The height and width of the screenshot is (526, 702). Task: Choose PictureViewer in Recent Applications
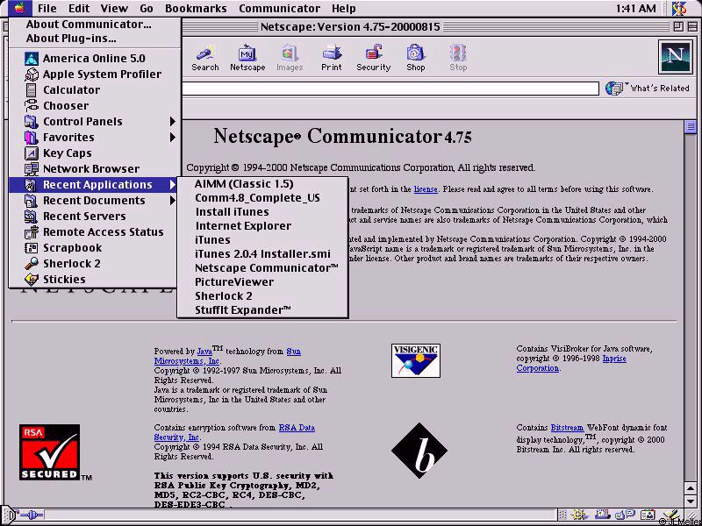262,282
